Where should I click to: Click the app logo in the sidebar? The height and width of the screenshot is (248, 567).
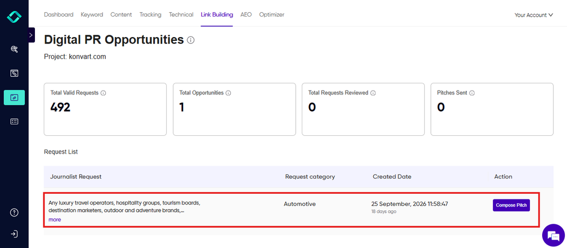coord(14,17)
